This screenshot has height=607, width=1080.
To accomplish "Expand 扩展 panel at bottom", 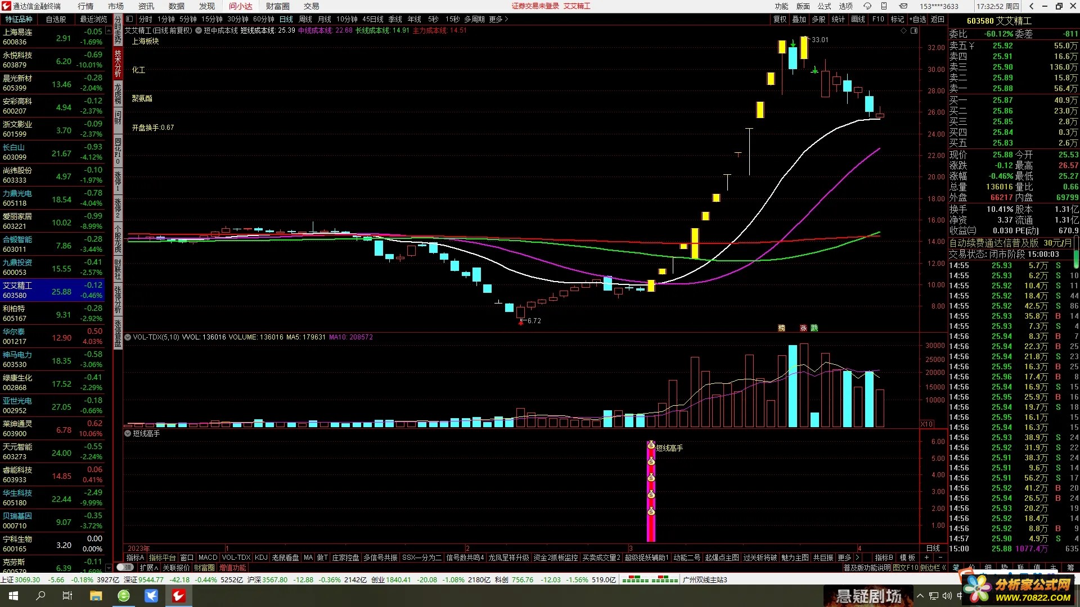I will tap(149, 568).
